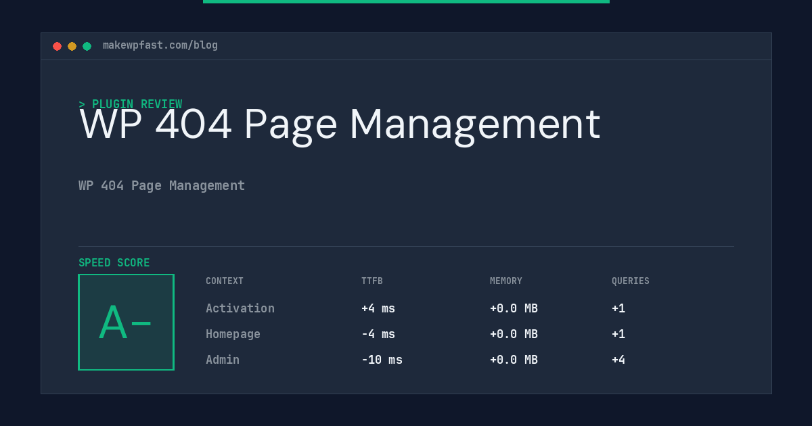Click the QUERIES column header

point(631,281)
